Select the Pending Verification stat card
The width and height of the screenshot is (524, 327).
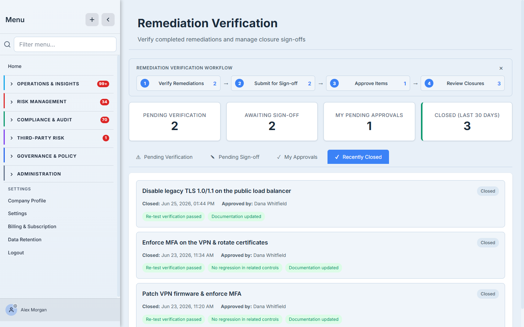coord(175,121)
